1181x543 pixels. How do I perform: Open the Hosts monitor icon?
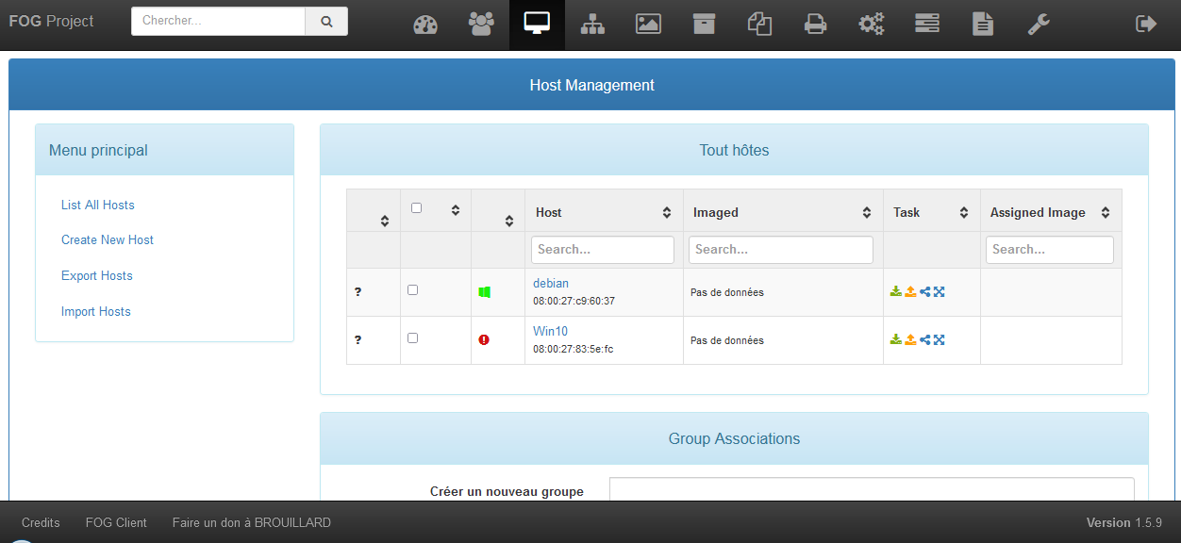pyautogui.click(x=537, y=25)
